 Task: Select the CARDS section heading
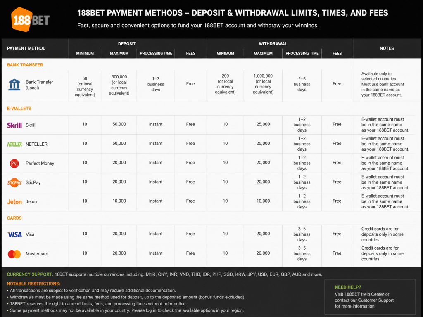coord(14,218)
